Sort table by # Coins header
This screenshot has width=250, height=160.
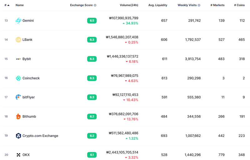coord(239,5)
